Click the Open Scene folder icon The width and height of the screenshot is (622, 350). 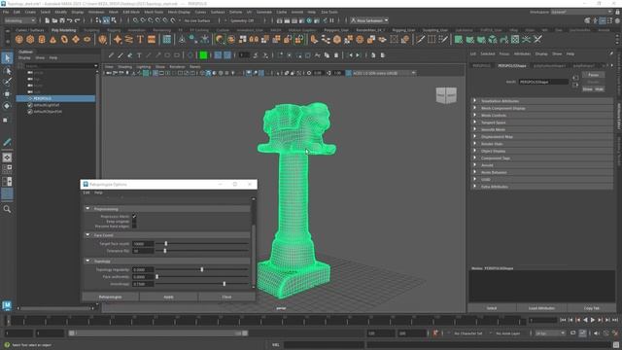pos(54,20)
